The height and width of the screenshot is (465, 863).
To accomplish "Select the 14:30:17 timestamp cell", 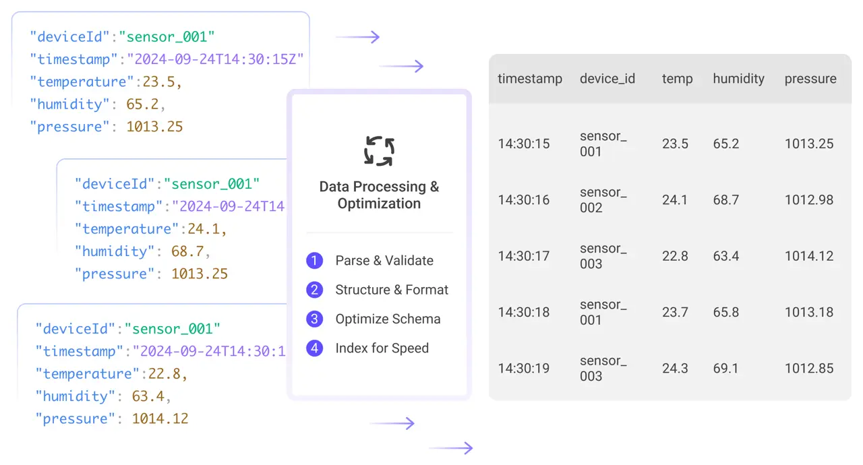I will 523,256.
